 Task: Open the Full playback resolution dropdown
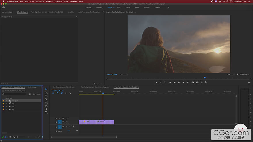pos(230,74)
